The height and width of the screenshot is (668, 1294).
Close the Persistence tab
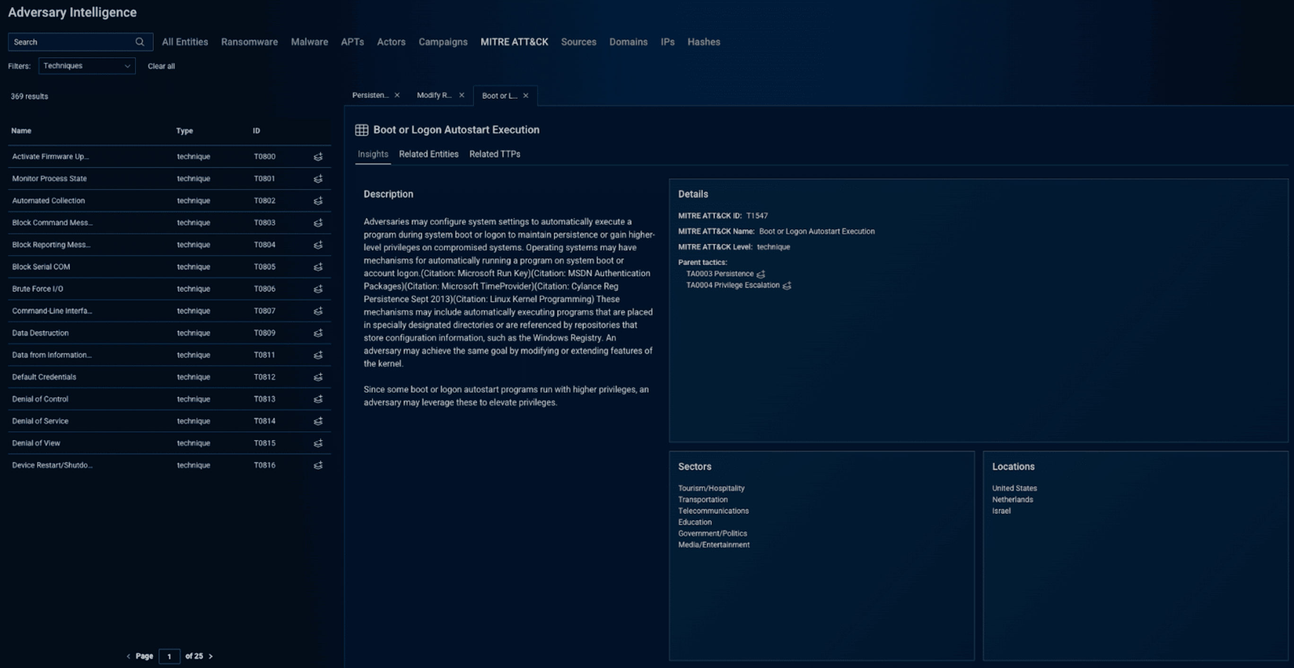point(397,95)
